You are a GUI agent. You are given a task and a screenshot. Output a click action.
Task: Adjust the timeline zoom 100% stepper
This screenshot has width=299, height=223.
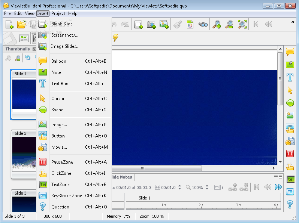[x=207, y=188]
